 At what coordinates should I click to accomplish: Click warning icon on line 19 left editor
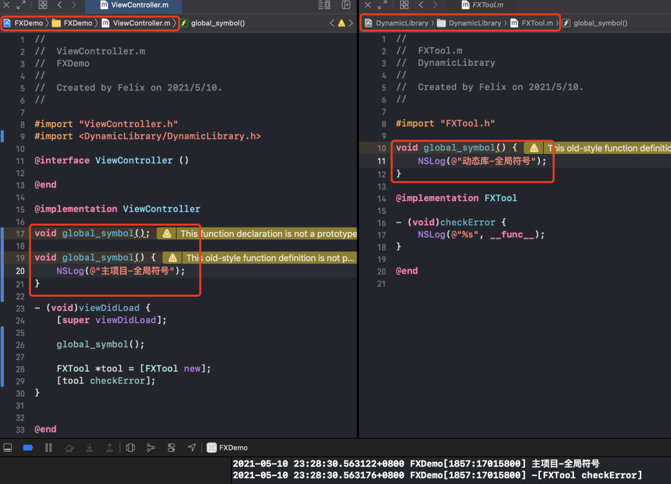click(x=173, y=258)
